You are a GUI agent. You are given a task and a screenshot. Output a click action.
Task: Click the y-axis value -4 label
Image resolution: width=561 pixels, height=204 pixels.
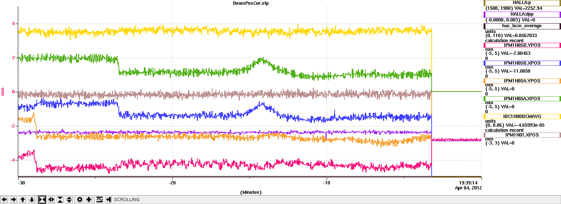point(13,160)
